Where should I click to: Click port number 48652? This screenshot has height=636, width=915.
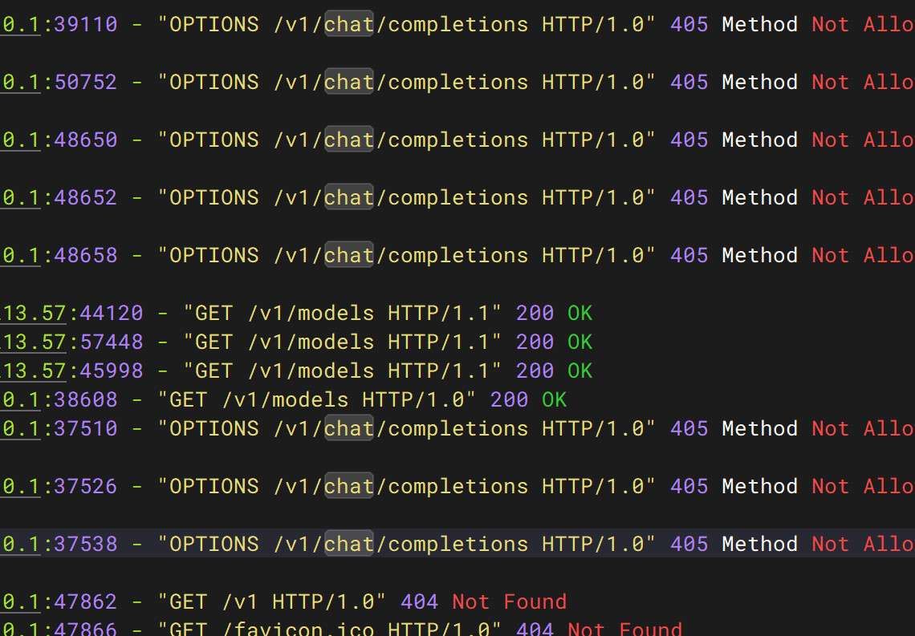(x=85, y=198)
